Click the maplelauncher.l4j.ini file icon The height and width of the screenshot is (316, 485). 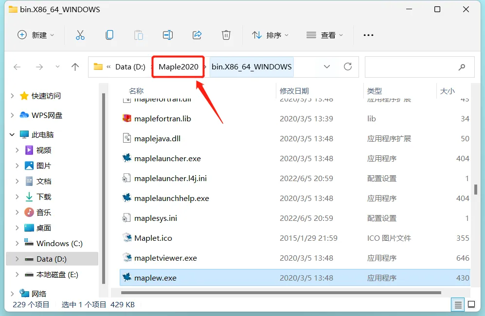coord(126,178)
